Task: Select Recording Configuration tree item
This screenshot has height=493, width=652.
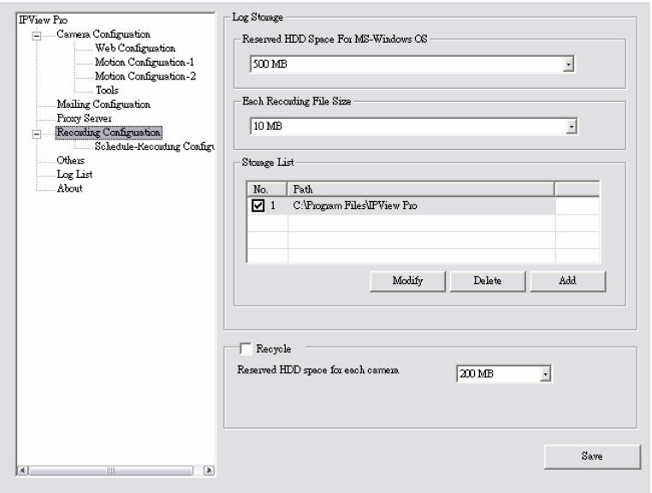Action: pos(109,133)
